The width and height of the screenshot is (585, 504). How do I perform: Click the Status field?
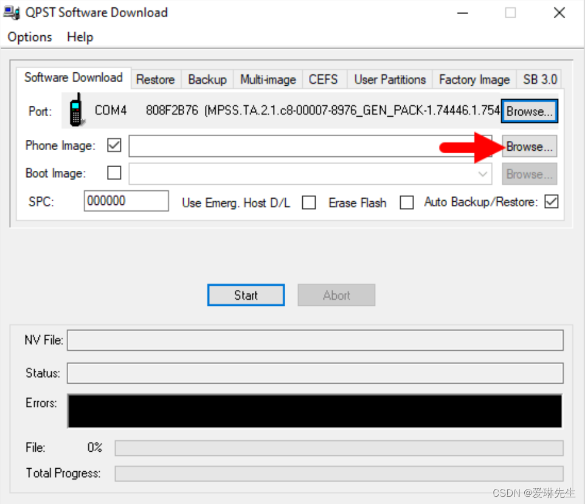(315, 373)
